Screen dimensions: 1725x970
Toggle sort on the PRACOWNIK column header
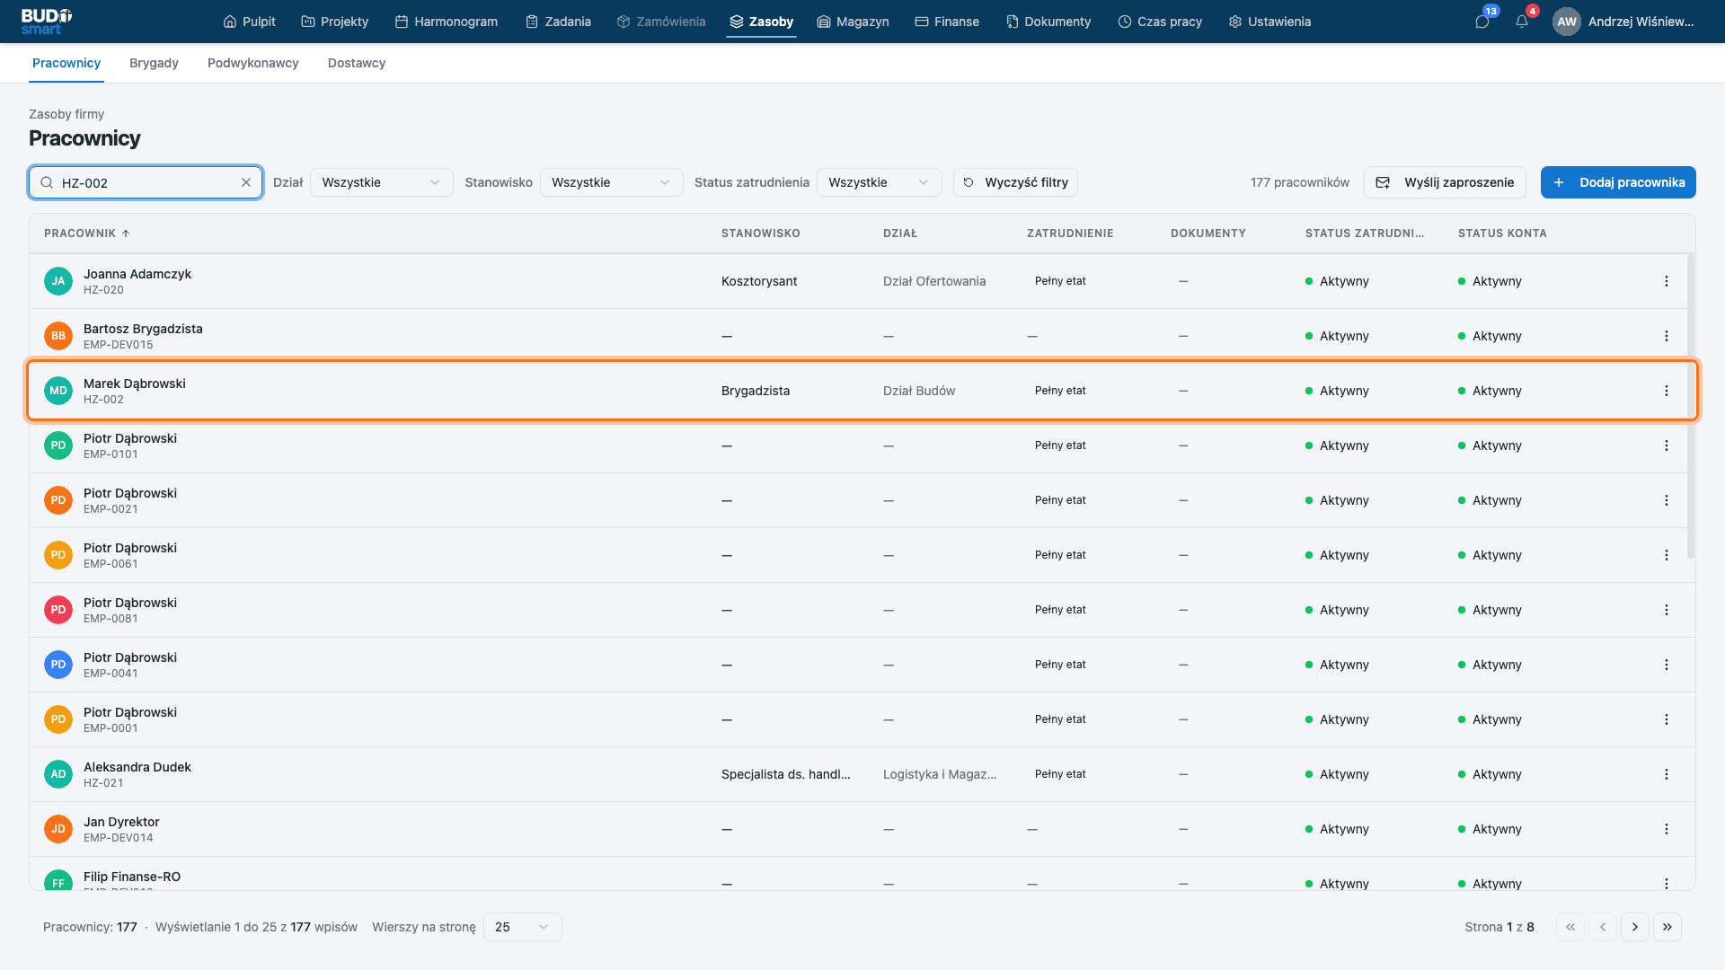tap(87, 234)
